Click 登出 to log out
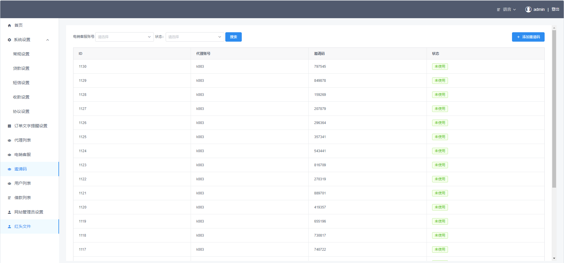The height and width of the screenshot is (263, 564). tap(555, 9)
